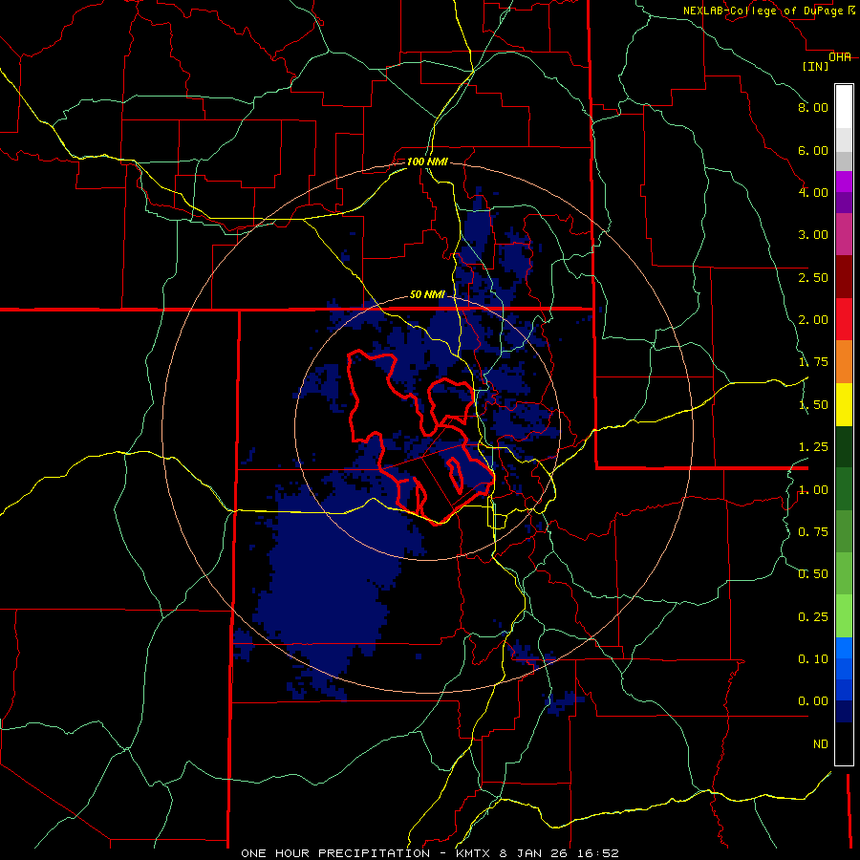Select the 1.75 legend value

[813, 362]
